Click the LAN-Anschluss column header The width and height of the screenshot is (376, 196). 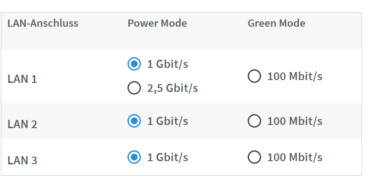pyautogui.click(x=43, y=23)
